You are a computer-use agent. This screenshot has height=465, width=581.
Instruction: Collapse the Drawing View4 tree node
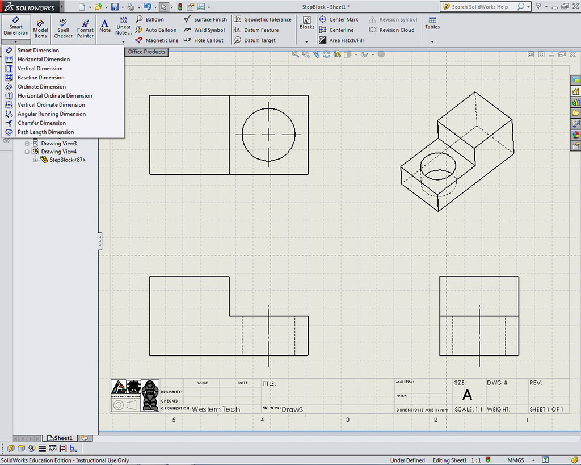click(27, 152)
